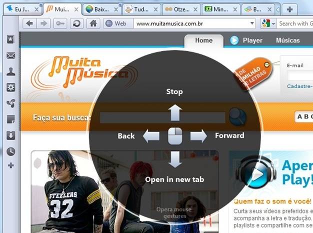Open the Player link in site navigation
The height and width of the screenshot is (233, 313).
252,40
